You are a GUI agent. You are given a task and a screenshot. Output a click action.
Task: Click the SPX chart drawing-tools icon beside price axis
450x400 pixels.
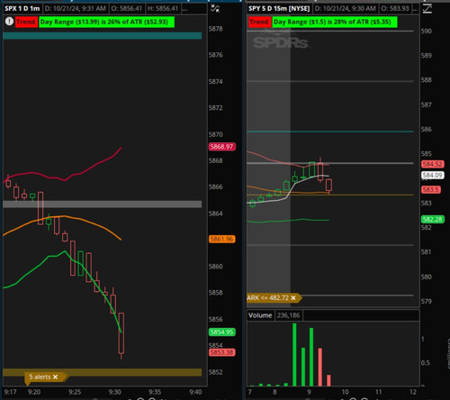(x=215, y=8)
